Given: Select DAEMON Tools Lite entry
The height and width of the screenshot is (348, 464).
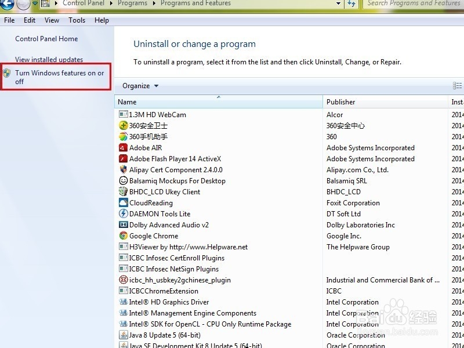Looking at the screenshot, I should coord(160,213).
